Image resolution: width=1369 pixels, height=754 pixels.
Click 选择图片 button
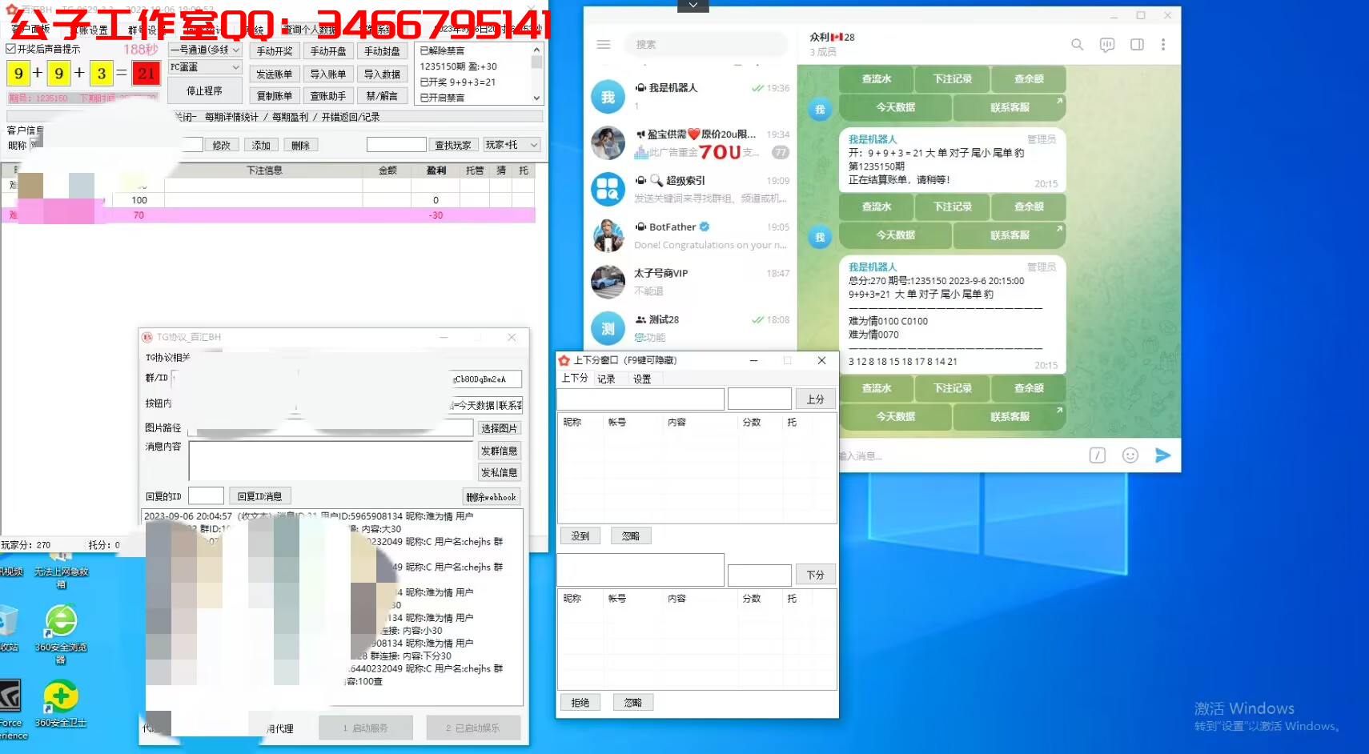pos(499,428)
